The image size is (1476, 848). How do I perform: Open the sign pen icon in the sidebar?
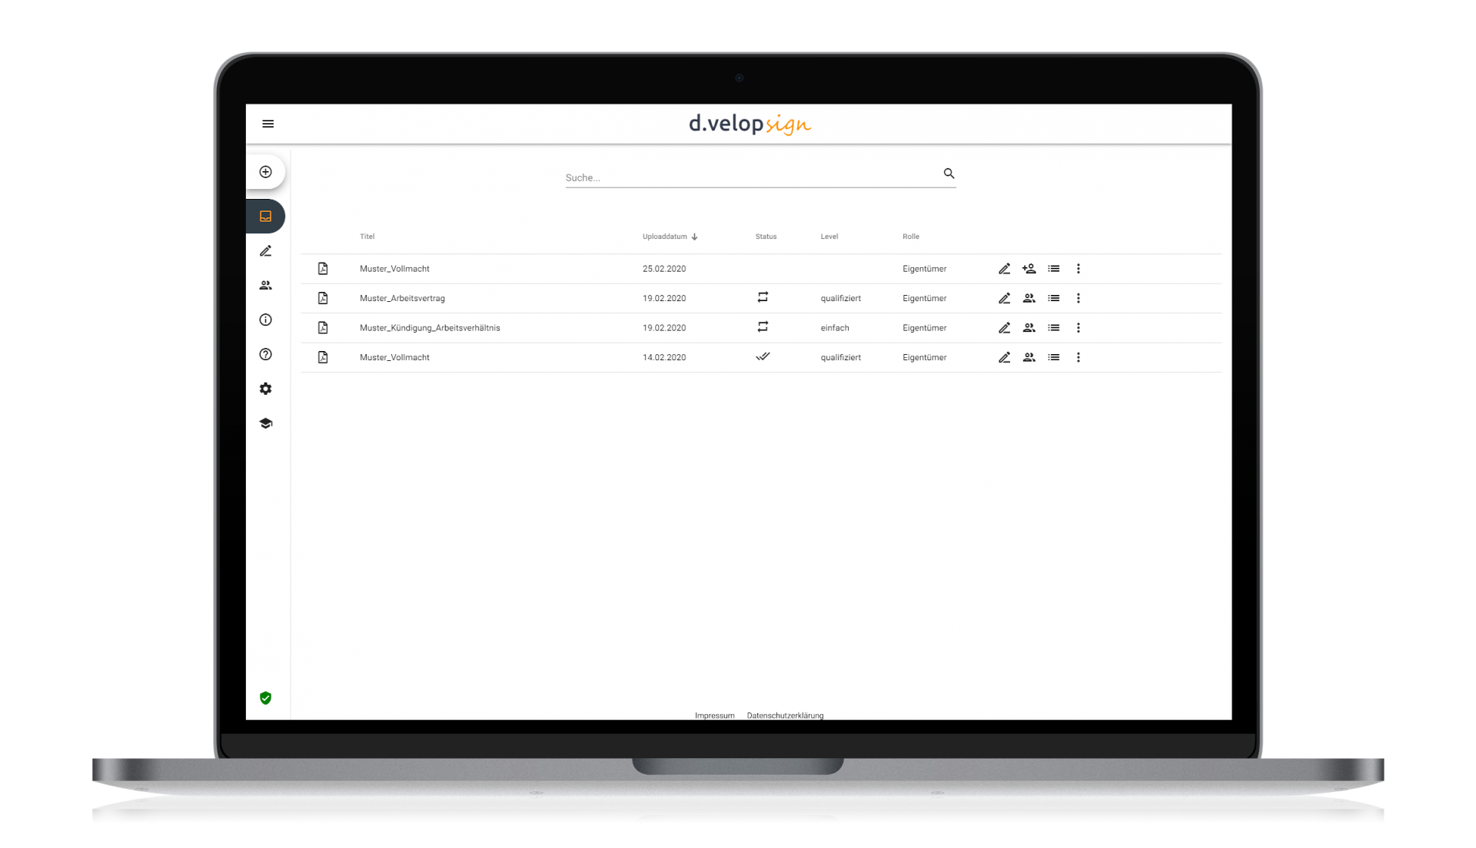click(265, 251)
